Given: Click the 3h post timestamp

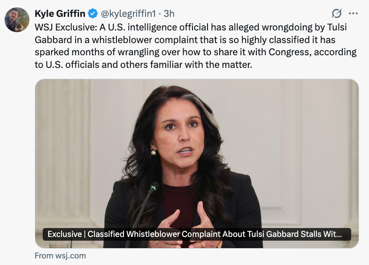Looking at the screenshot, I should point(169,14).
